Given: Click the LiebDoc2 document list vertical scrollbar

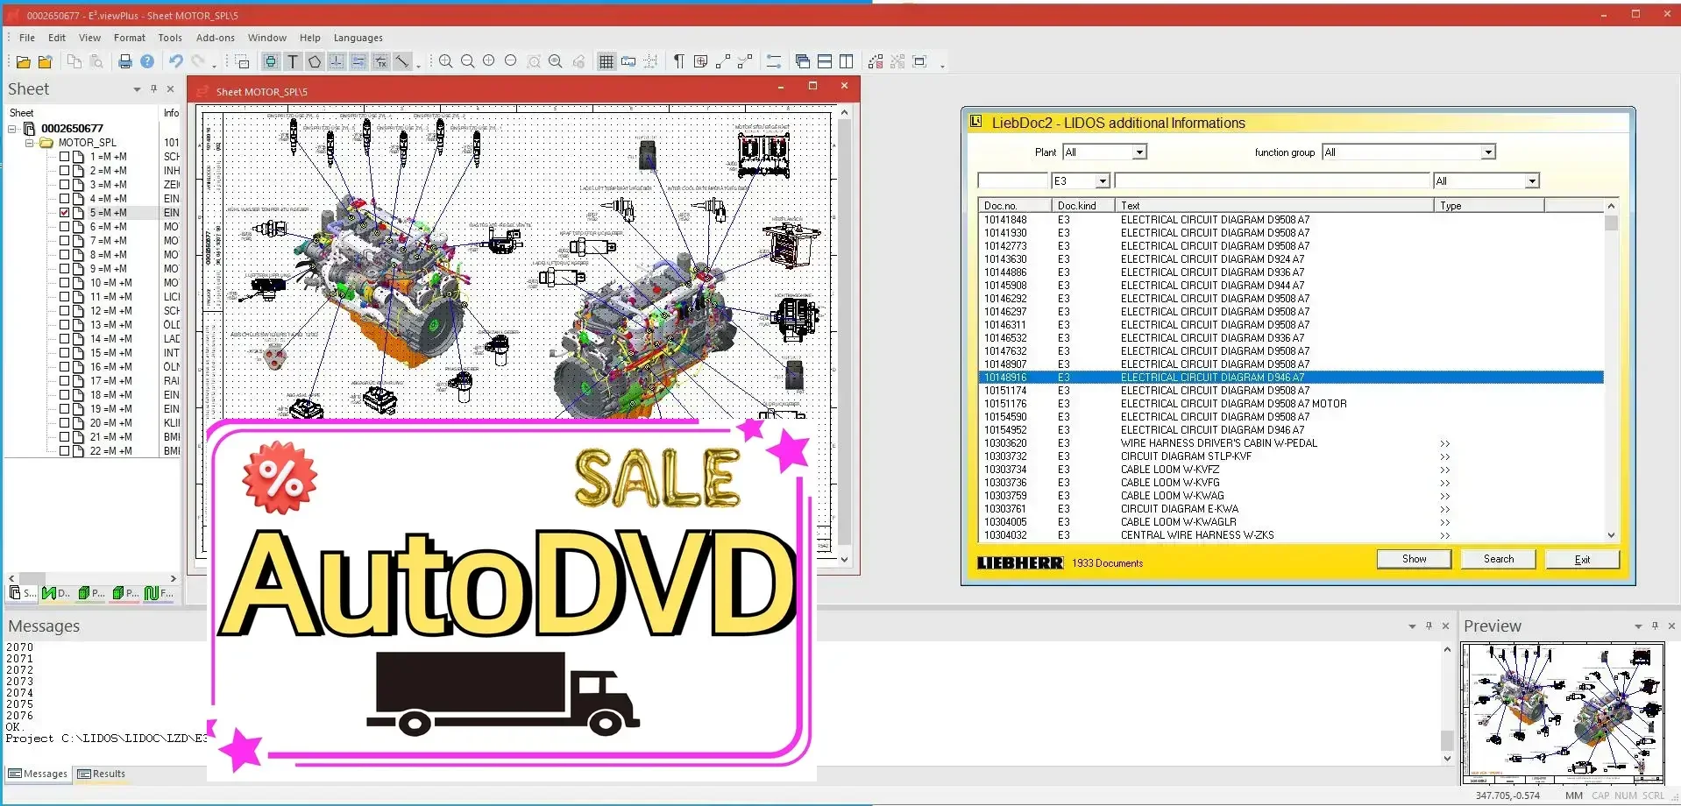Looking at the screenshot, I should pos(1611,371).
